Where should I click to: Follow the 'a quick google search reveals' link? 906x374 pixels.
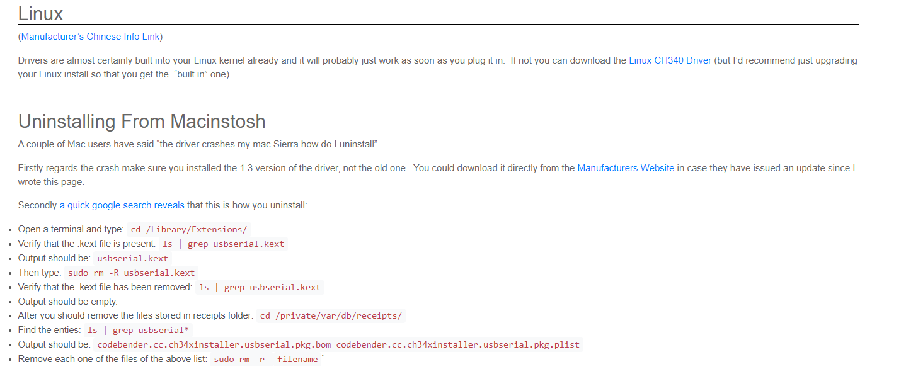[x=122, y=205]
